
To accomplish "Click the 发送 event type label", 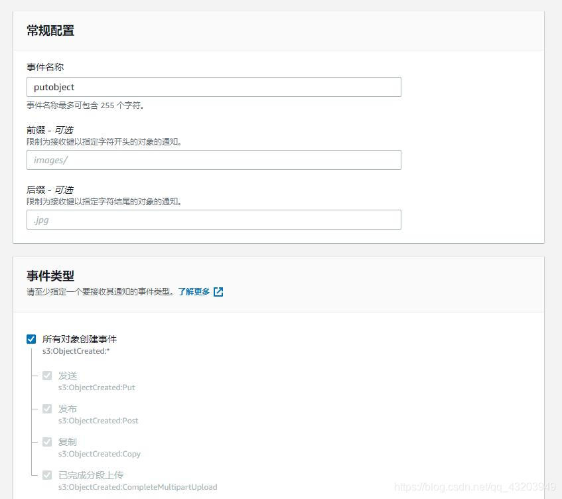I will 67,375.
